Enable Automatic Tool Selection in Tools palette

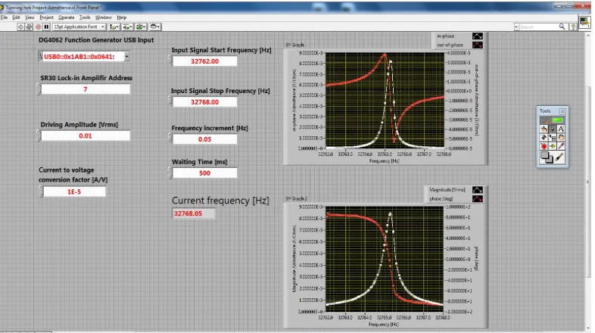tap(553, 120)
